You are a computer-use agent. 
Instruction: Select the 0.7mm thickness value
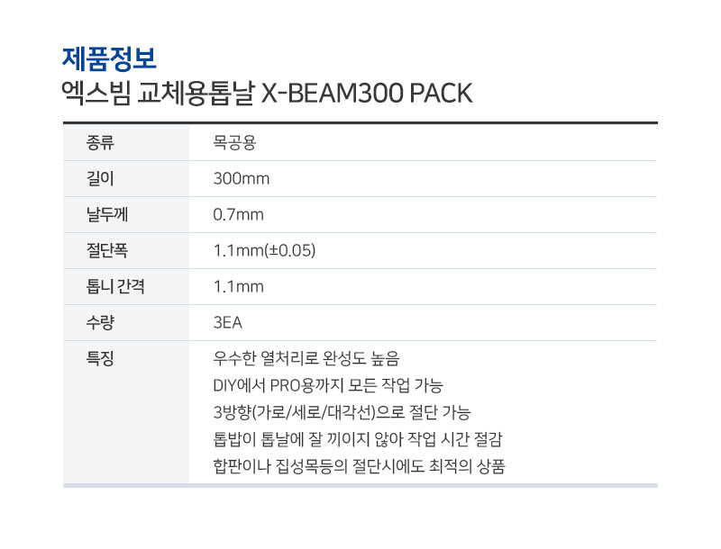238,214
